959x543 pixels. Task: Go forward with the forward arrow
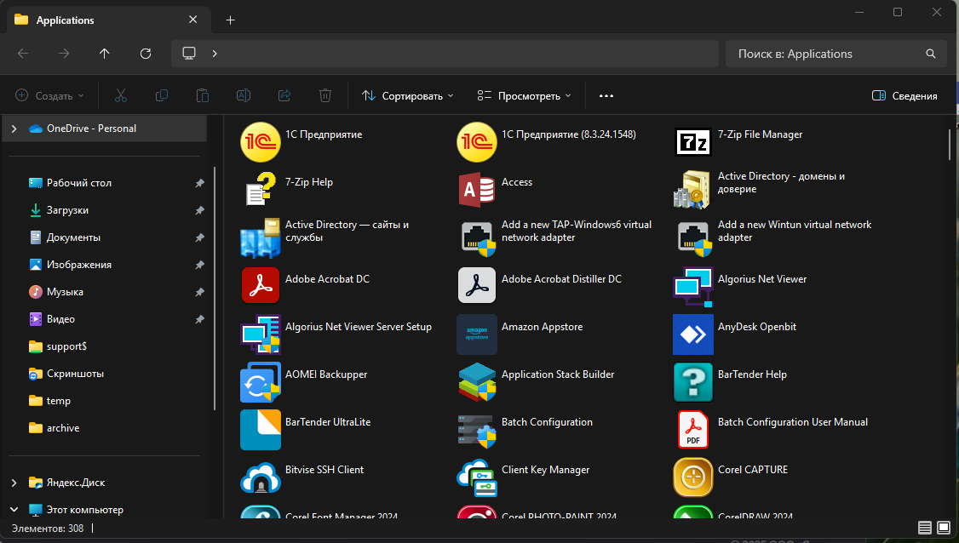click(64, 54)
